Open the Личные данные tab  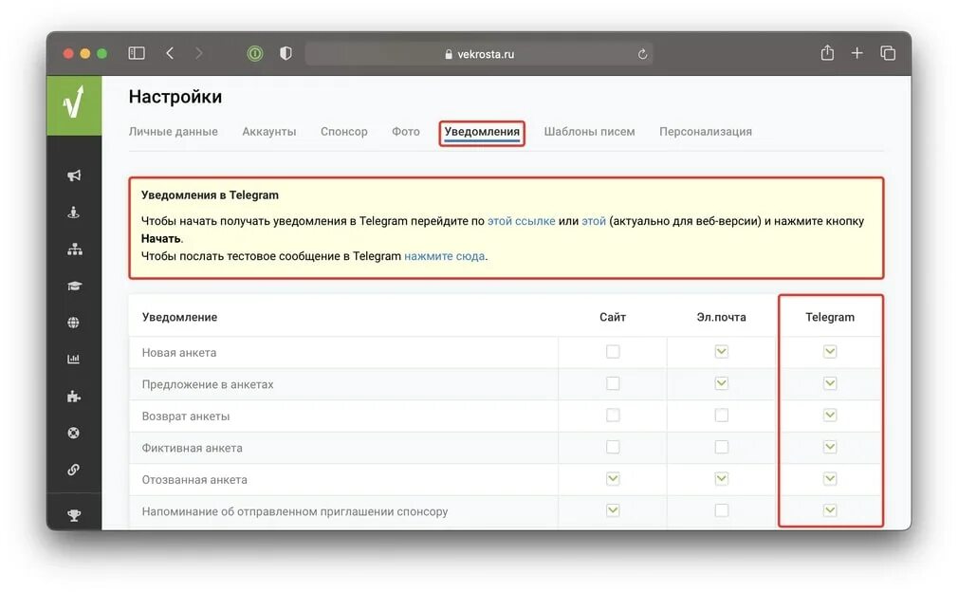[x=173, y=131]
